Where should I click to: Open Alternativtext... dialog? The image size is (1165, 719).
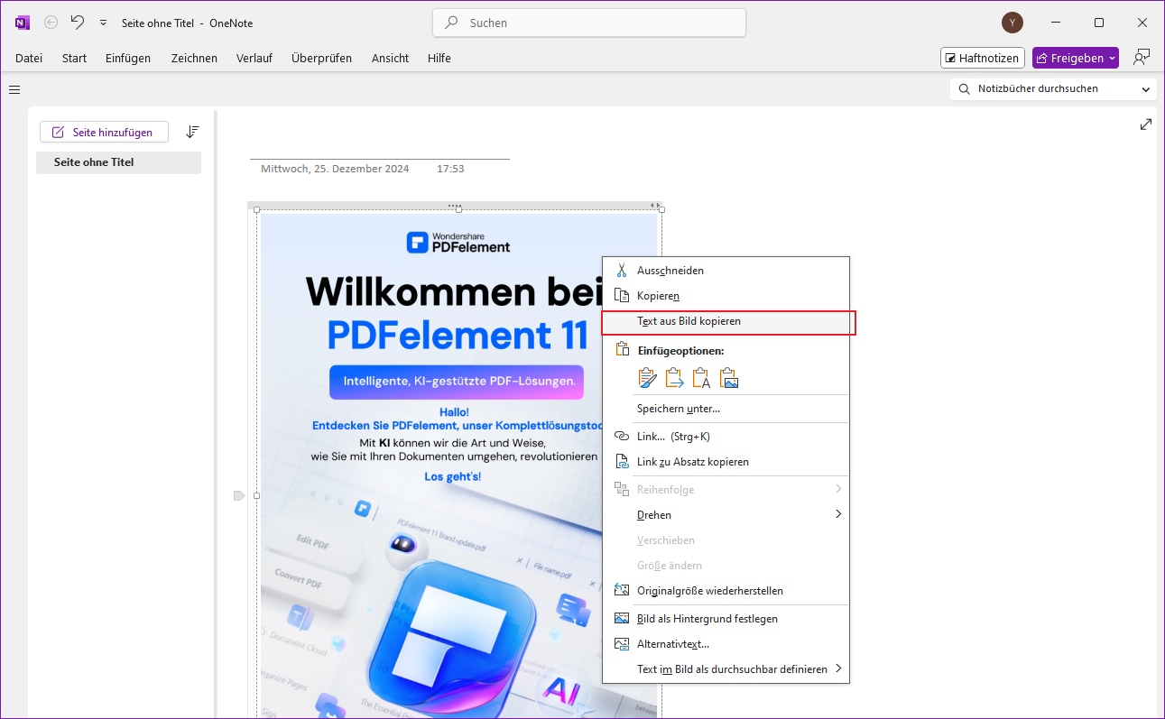[x=726, y=644]
